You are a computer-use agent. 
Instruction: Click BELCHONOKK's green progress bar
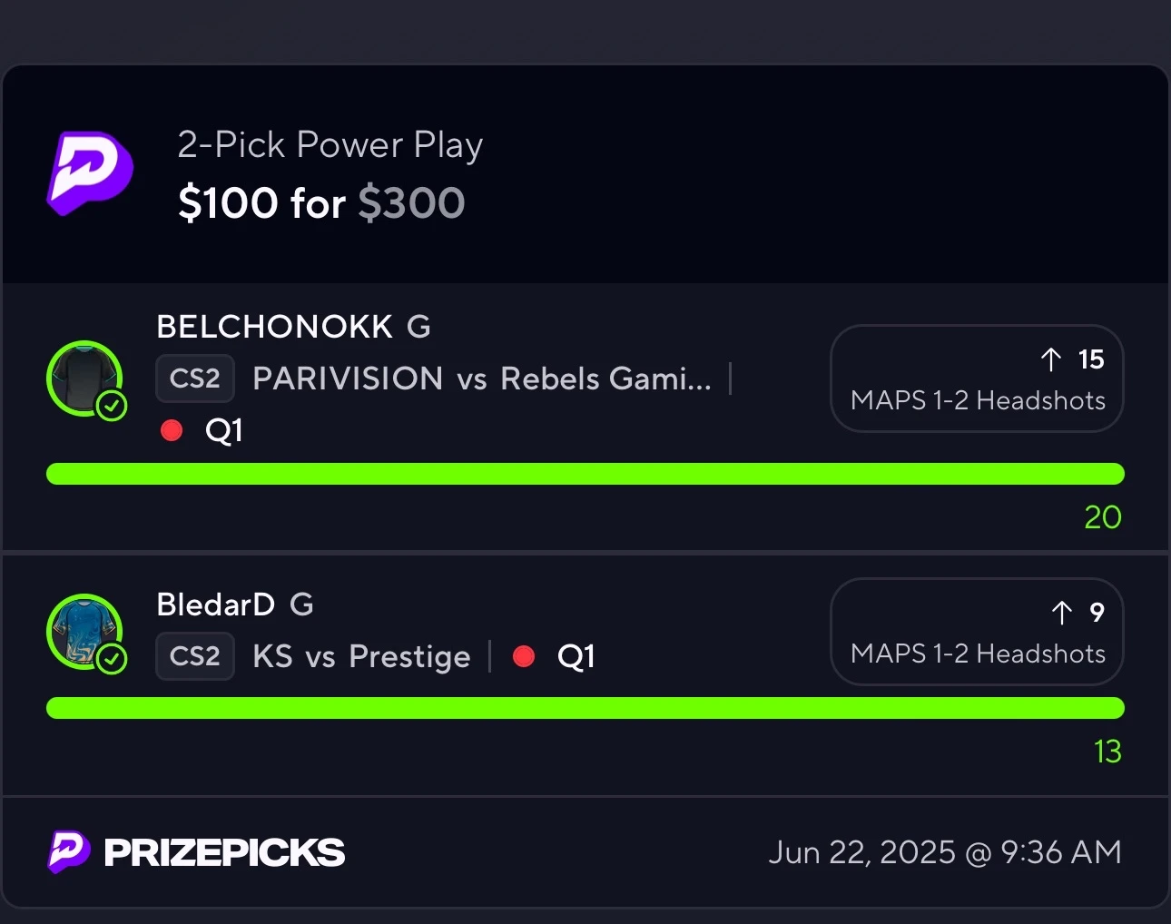coord(585,474)
